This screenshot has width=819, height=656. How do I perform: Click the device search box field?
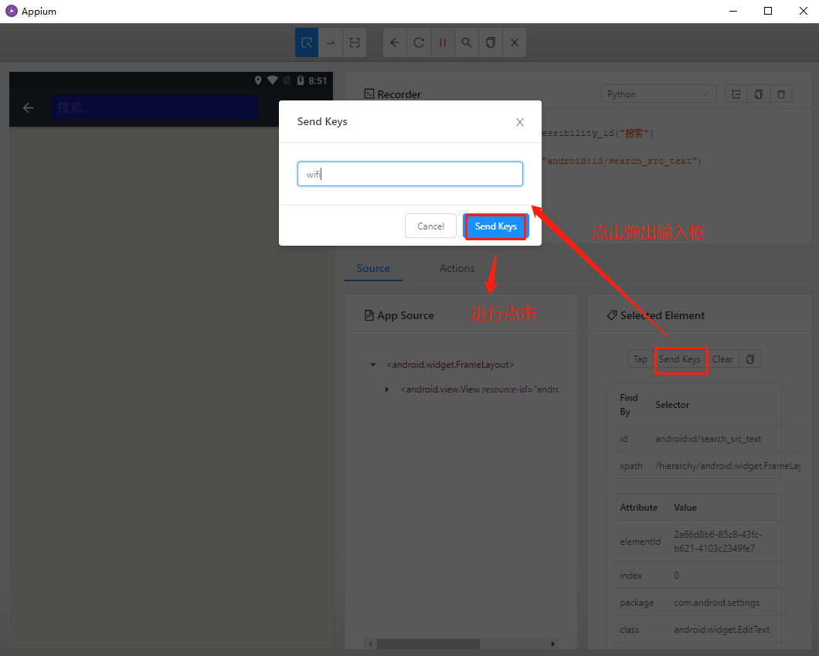pos(155,107)
